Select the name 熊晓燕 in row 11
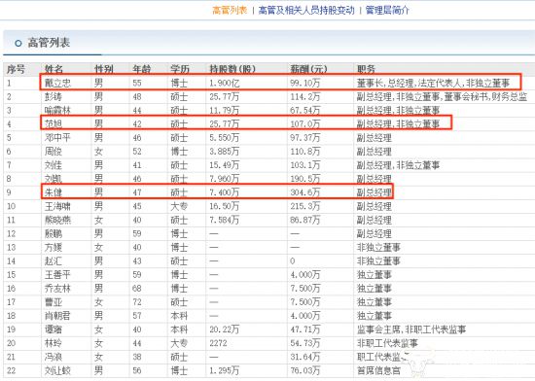The width and height of the screenshot is (535, 381). (57, 221)
